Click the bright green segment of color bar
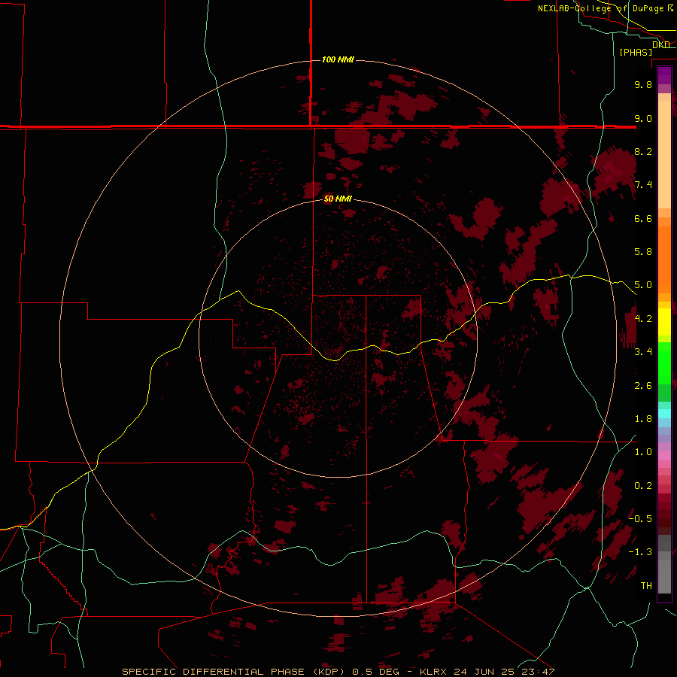The width and height of the screenshot is (677, 677). click(x=664, y=362)
